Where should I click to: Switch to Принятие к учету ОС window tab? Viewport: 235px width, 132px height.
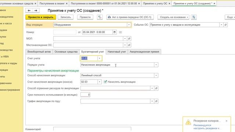coord(155,3)
